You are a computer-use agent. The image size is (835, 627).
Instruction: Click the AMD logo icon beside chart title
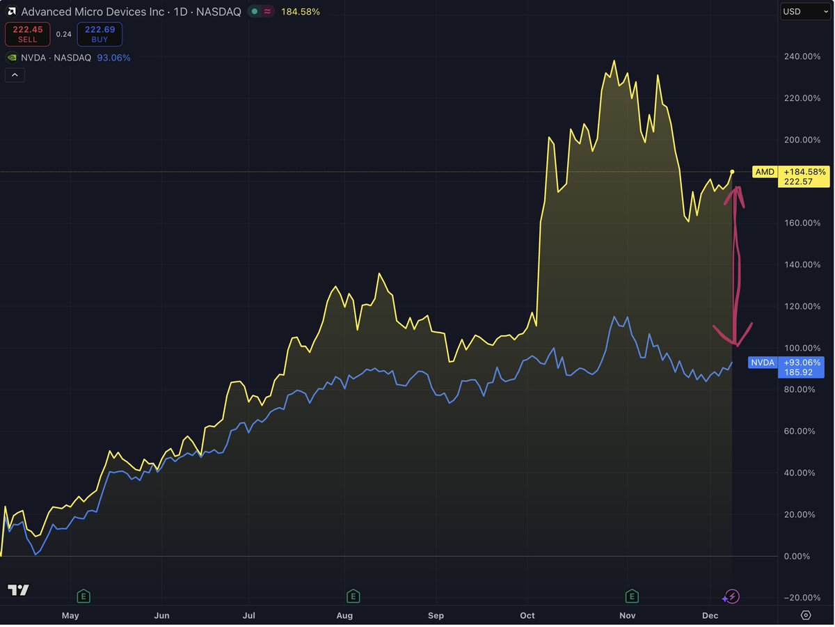[x=13, y=12]
